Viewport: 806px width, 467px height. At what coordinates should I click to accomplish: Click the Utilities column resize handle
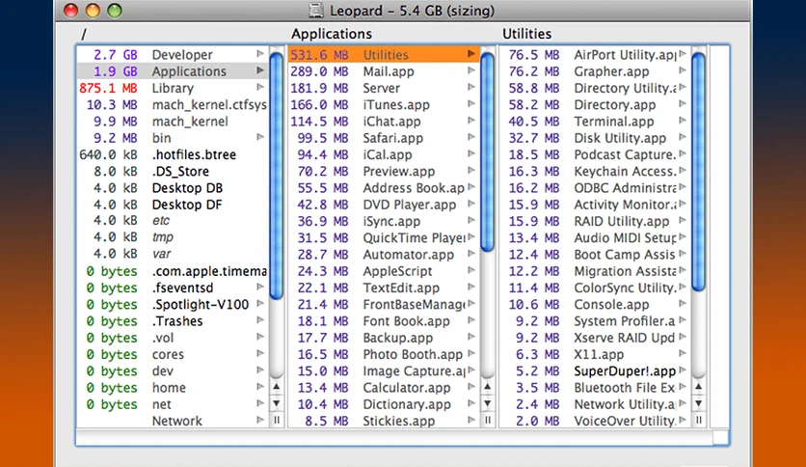coord(699,420)
